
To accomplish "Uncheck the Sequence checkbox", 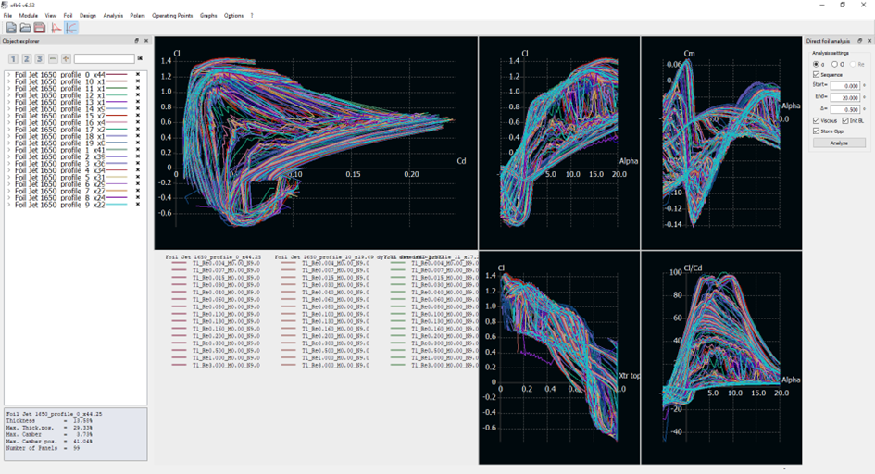I will pos(816,74).
